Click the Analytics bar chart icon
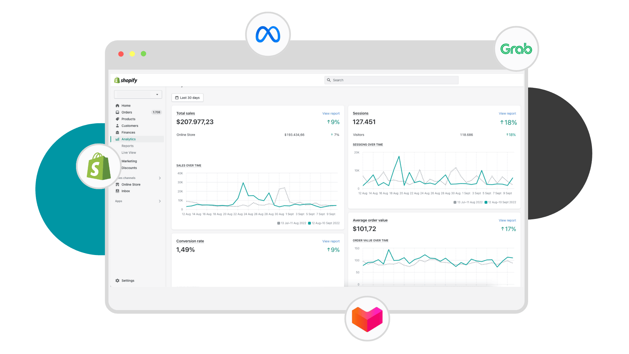 pos(117,139)
